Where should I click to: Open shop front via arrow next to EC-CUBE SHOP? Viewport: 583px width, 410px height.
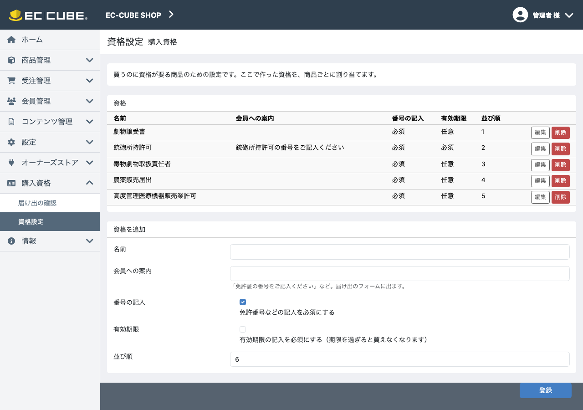pyautogui.click(x=171, y=15)
